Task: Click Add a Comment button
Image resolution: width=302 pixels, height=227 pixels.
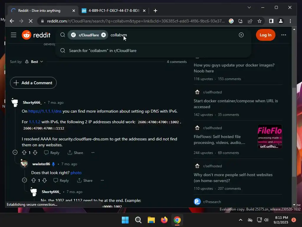Action: coord(33,83)
